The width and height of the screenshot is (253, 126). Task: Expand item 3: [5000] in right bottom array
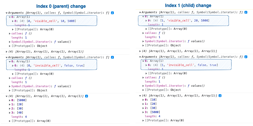[144, 112]
